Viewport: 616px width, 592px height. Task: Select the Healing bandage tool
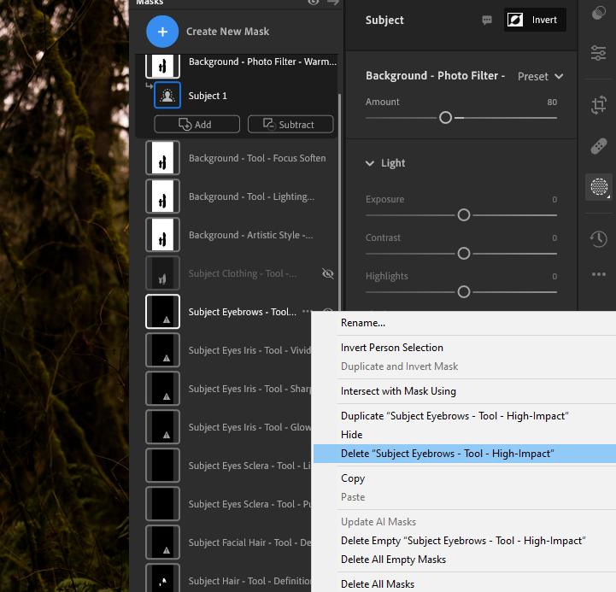coord(598,146)
